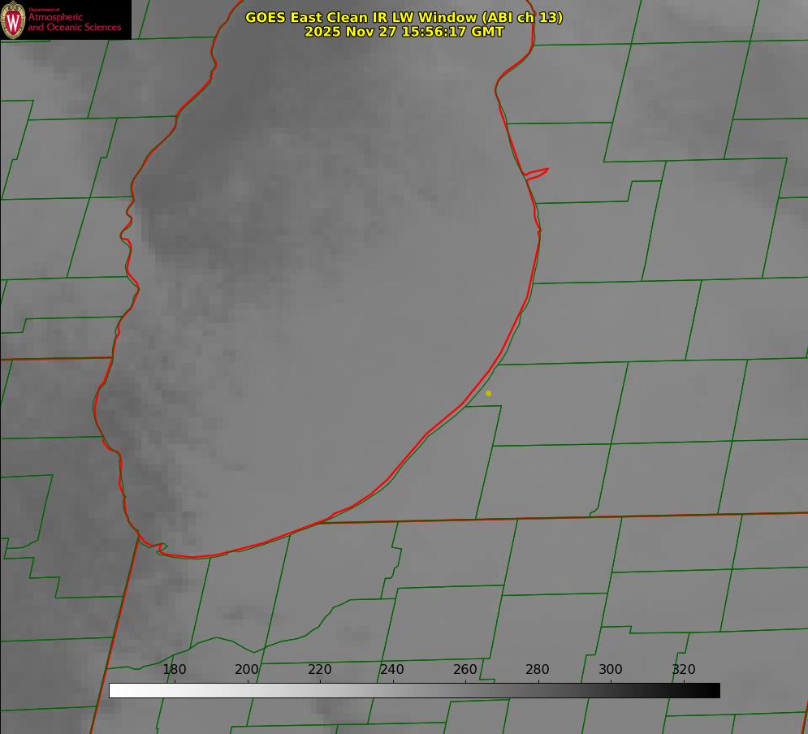
Task: Click the colorbar label "280"
Action: click(538, 669)
